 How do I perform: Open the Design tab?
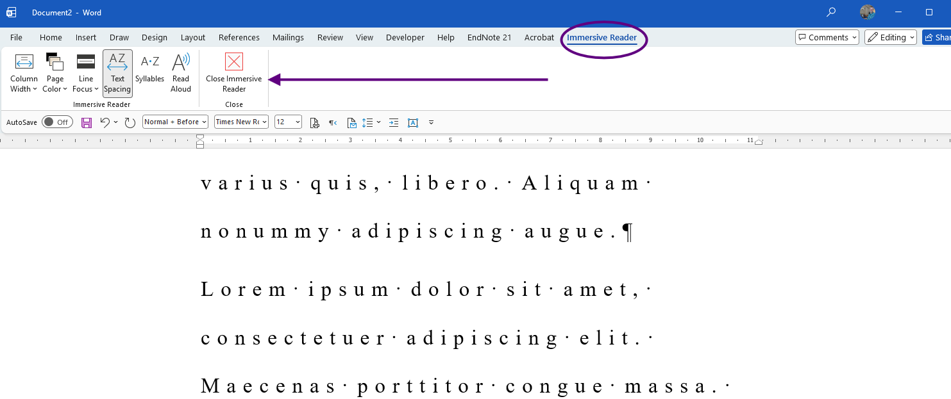155,37
